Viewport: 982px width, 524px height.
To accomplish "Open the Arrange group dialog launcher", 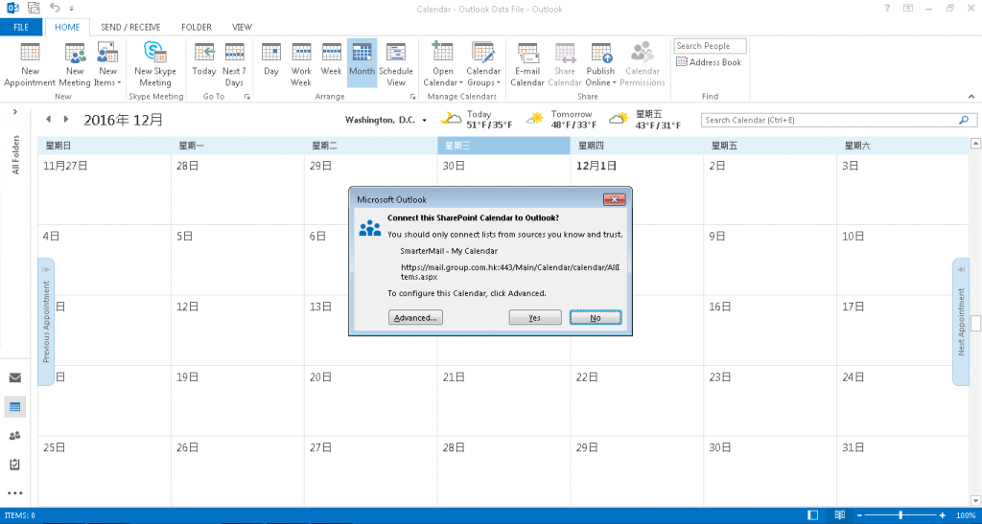I will [412, 97].
